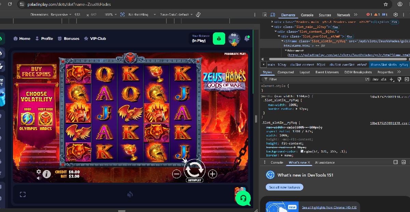Open the AI assistance drawer tab

(325, 163)
